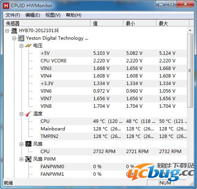Collapse the 风扇 fan group

pyautogui.click(x=21, y=144)
